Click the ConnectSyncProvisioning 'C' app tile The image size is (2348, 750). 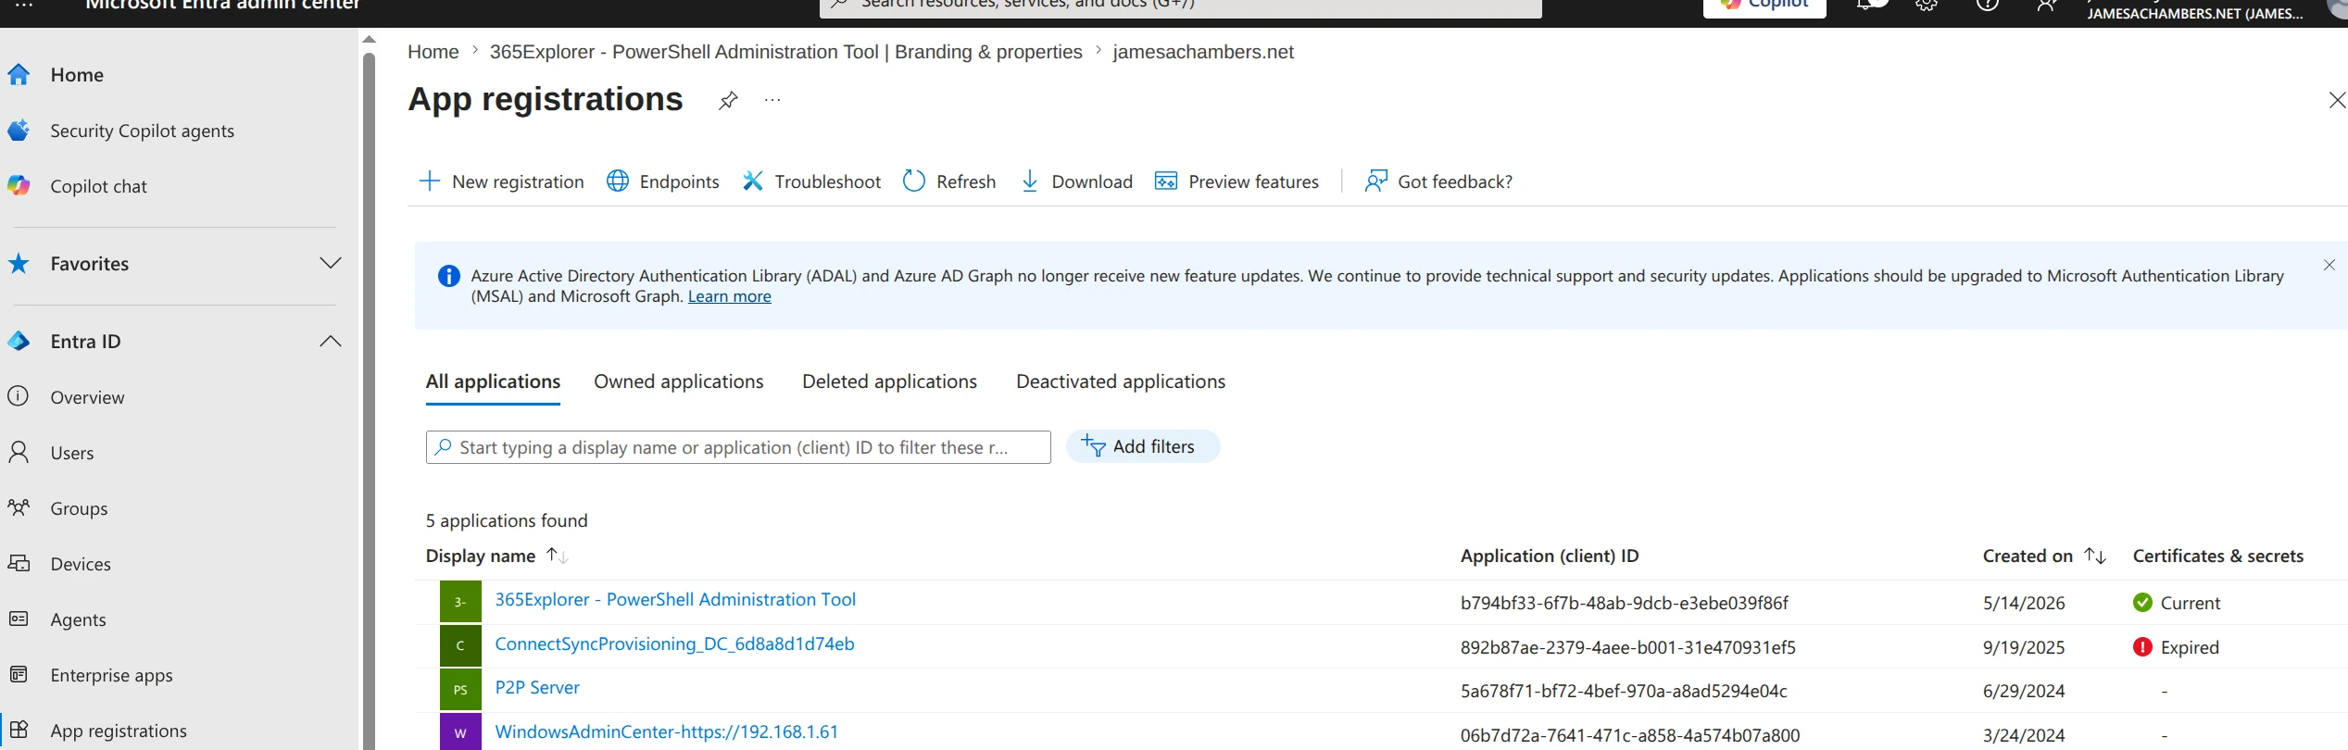click(x=460, y=646)
